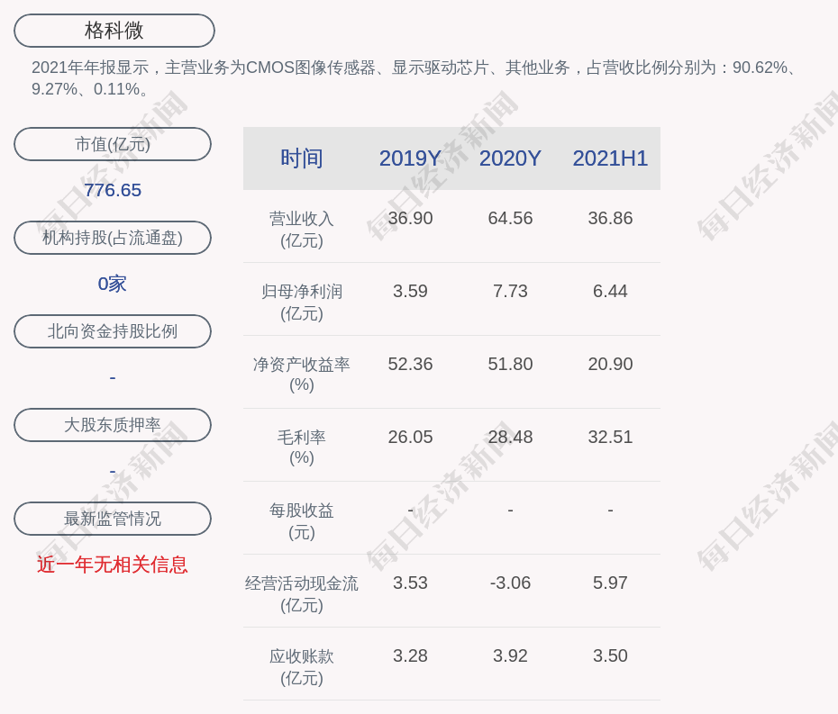Select the 市值(亿元) label pill
This screenshot has width=838, height=714.
(x=113, y=144)
